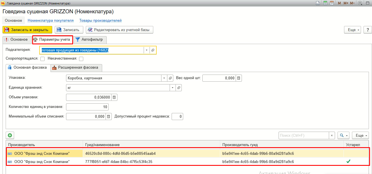Image resolution: width=372 pixels, height=174 pixels.
Task: Click the M- memory subtract button
Action: coord(353,3)
